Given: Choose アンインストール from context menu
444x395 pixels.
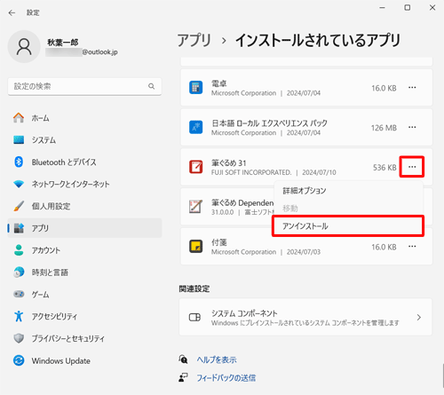Looking at the screenshot, I should pos(348,226).
